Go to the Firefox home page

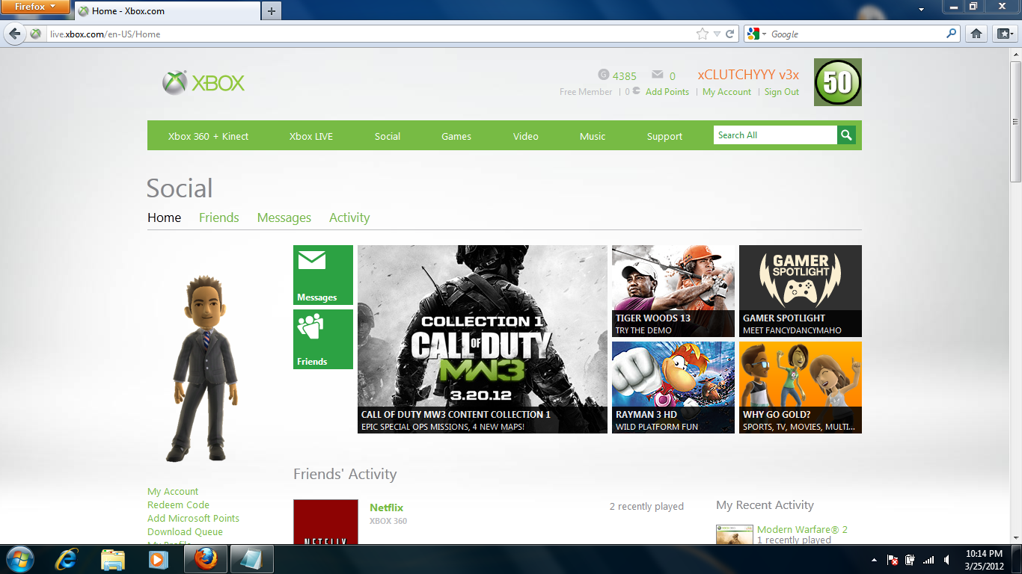tap(976, 34)
